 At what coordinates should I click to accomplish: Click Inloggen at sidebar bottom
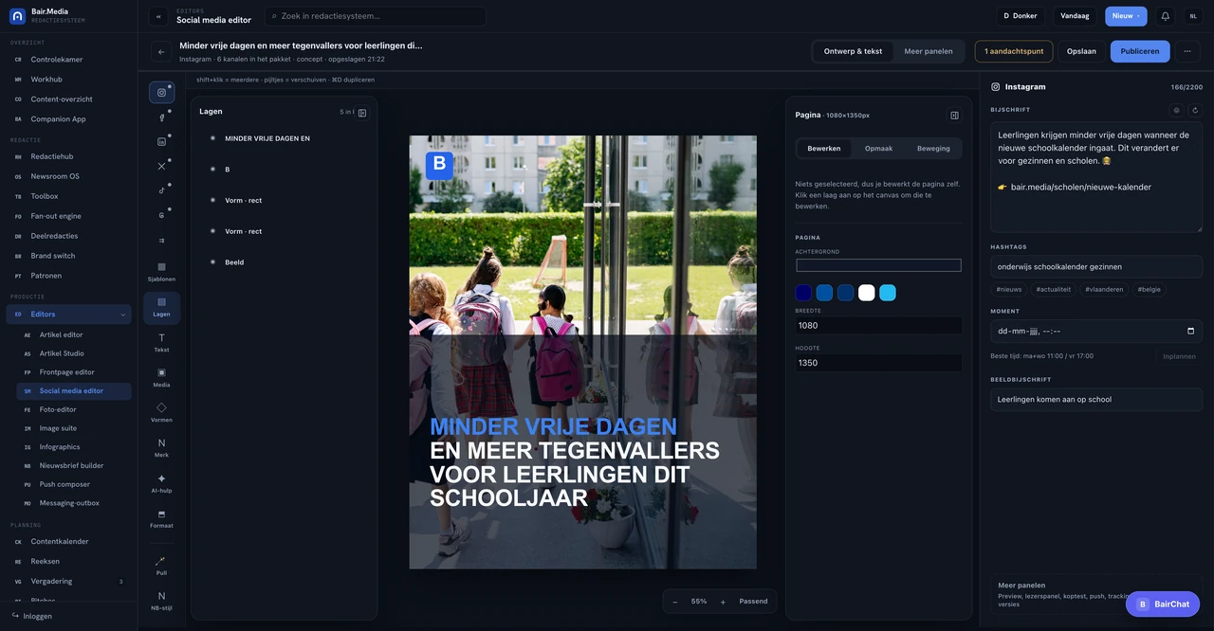[38, 616]
